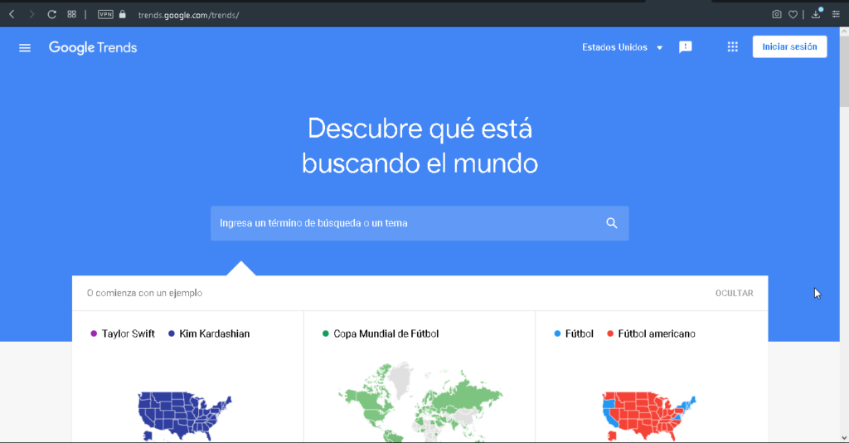Click the Iniciar sesión button
The height and width of the screenshot is (443, 849).
click(x=789, y=46)
